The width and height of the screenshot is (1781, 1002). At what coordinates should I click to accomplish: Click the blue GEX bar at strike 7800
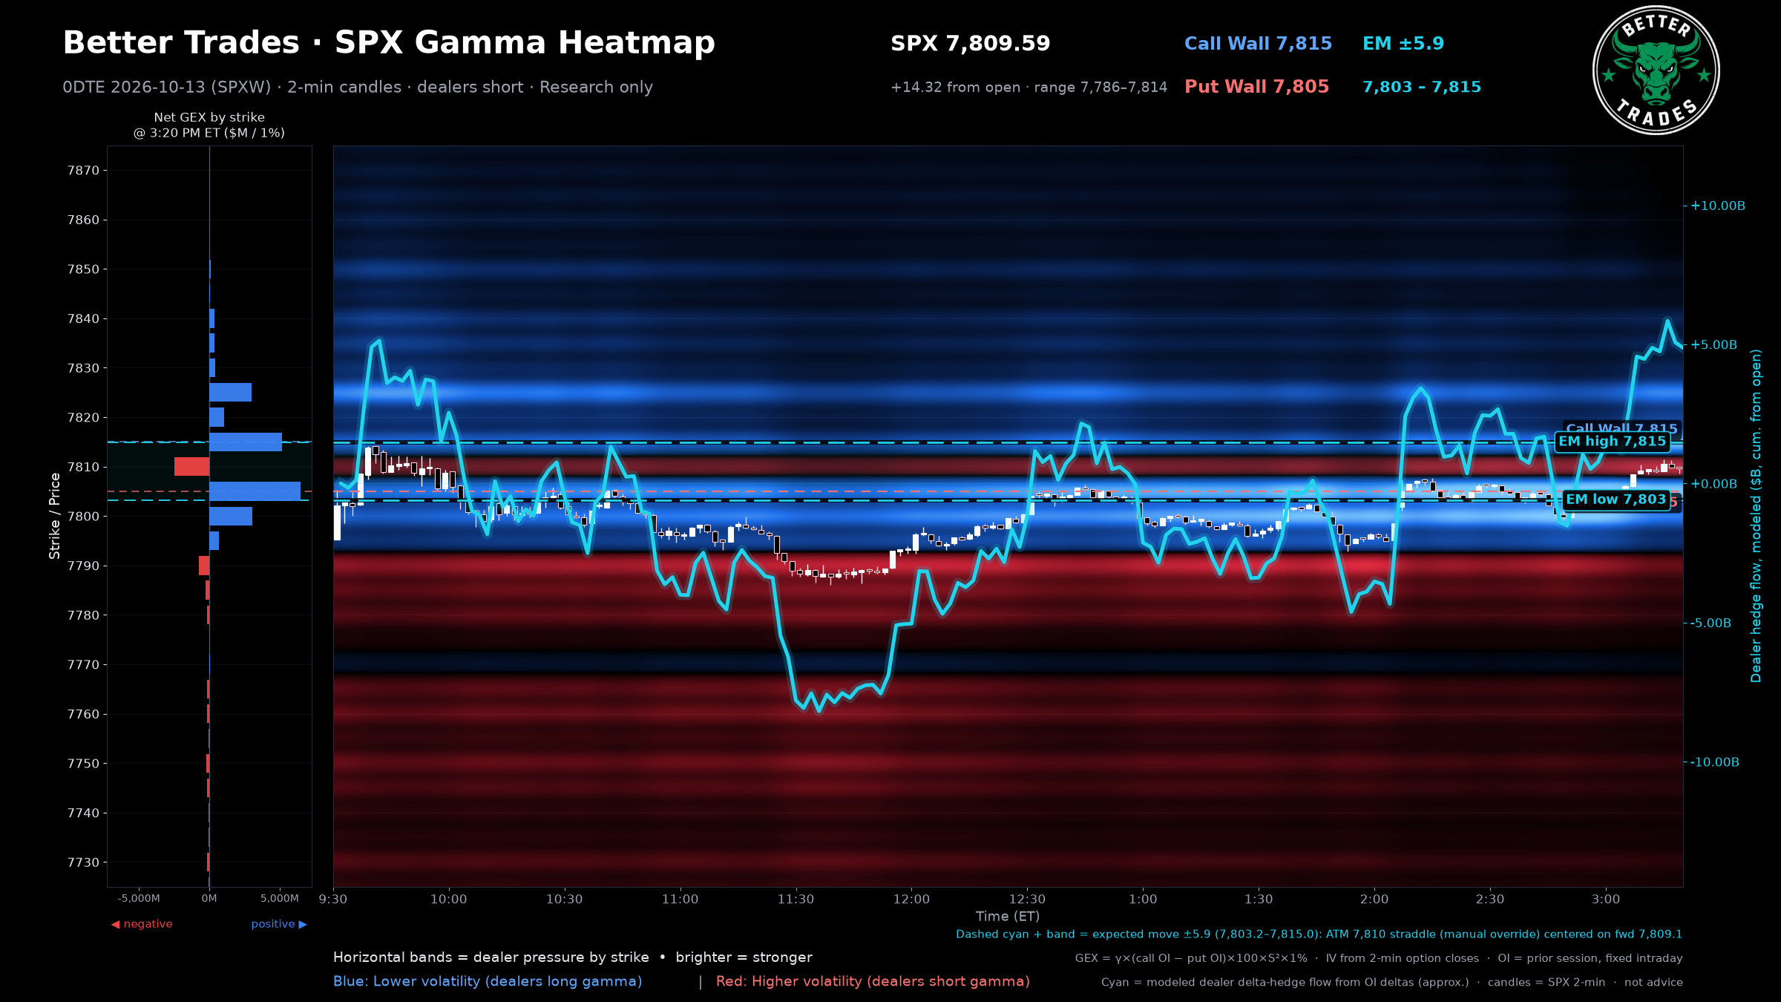tap(231, 517)
